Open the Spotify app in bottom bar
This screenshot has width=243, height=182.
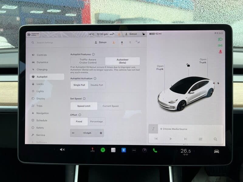[103, 150]
